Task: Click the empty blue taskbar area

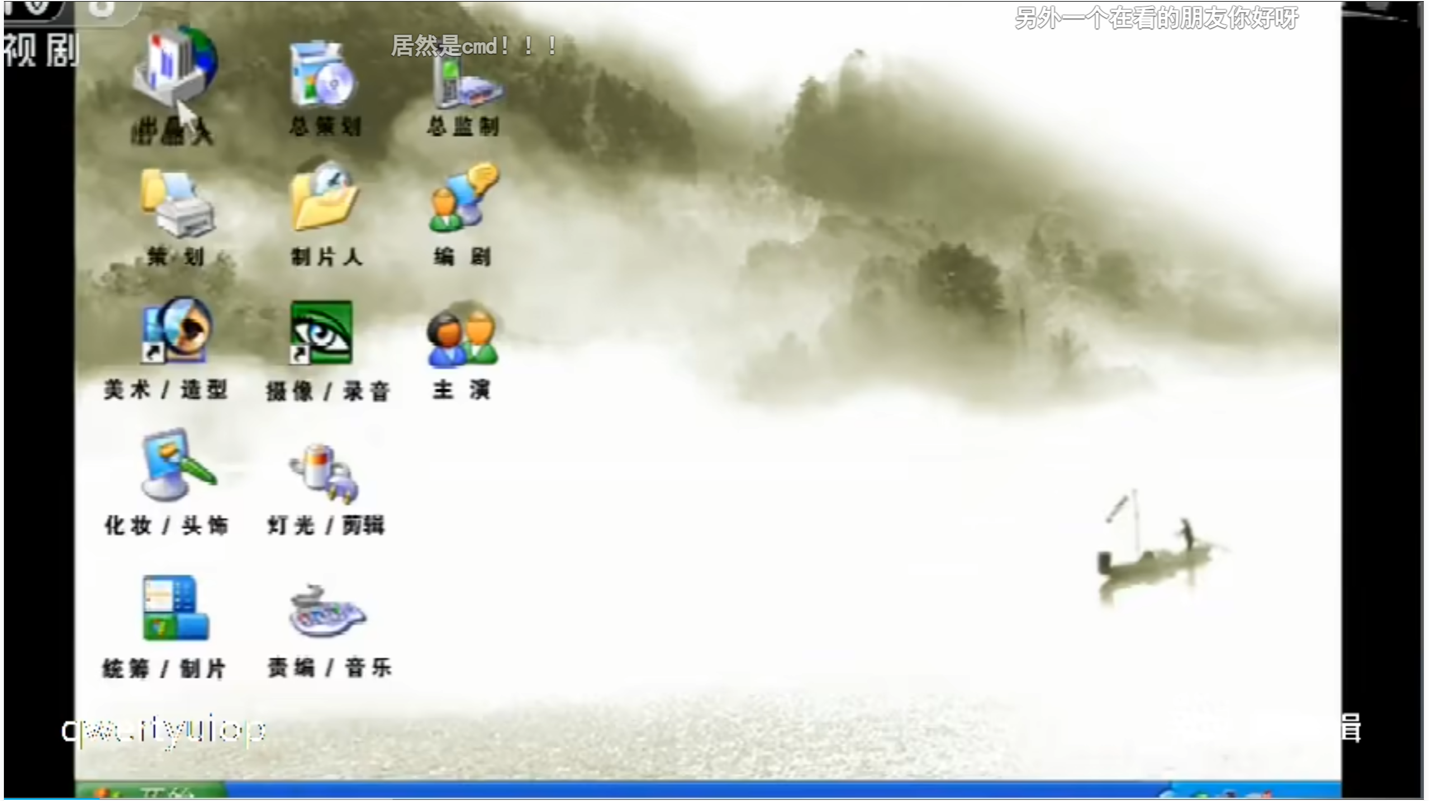Action: coord(671,791)
